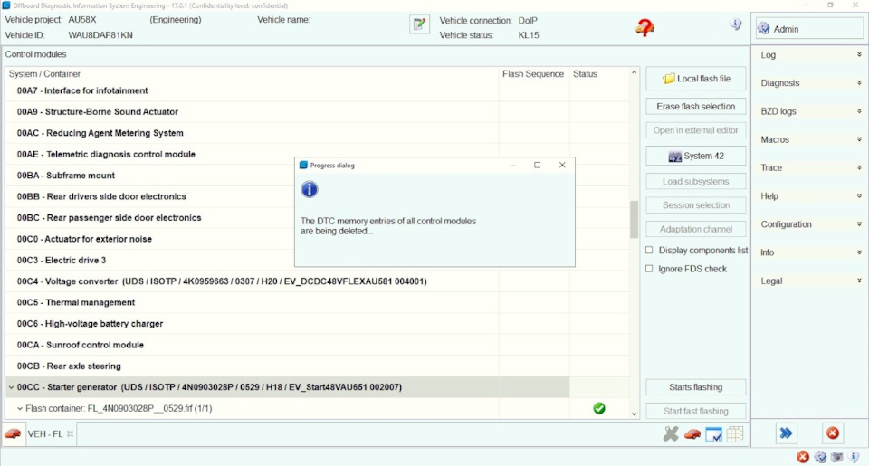Screen dimensions: 869x466
Task: Click the Admin button
Action: coord(809,29)
